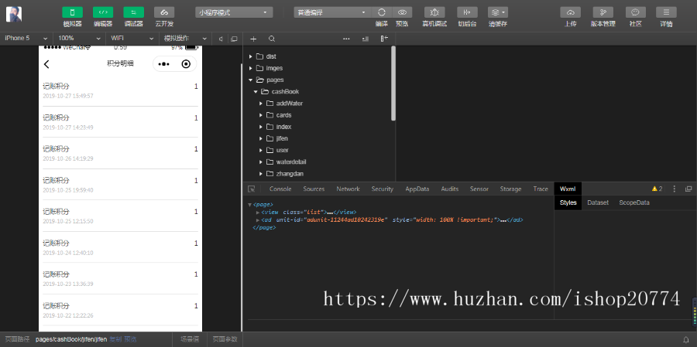Click the details button in toolbar
Viewport: 697px width, 347px height.
(666, 12)
